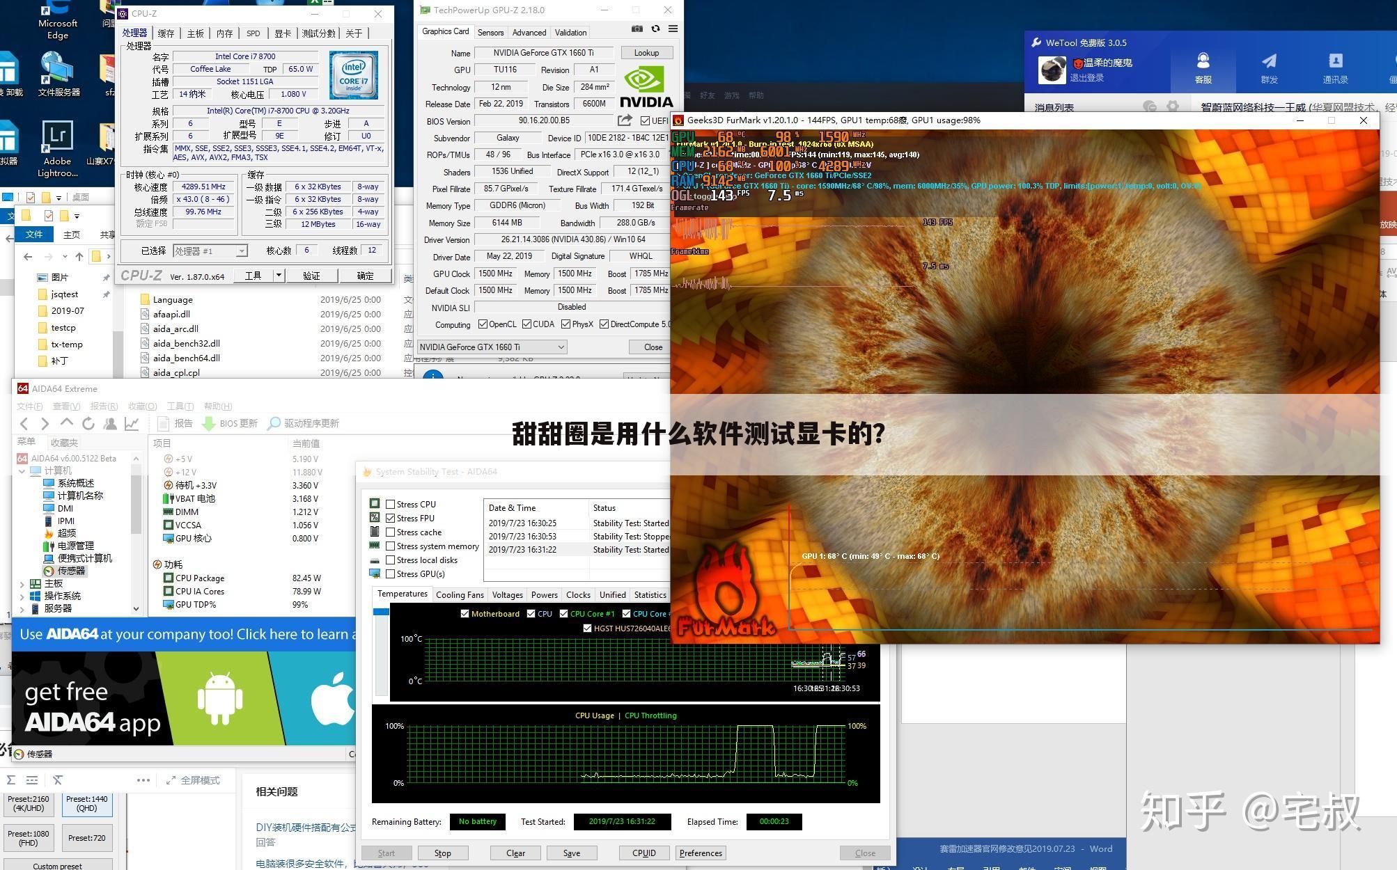Toggle Motherboard temperature graph checkbox
The image size is (1397, 870).
(x=465, y=613)
